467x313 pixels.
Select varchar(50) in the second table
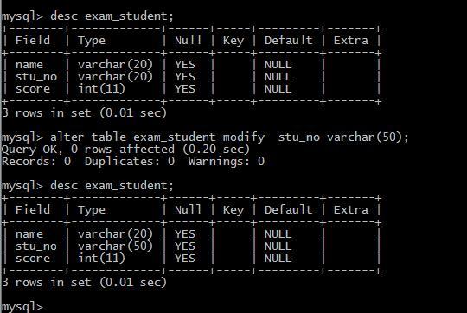click(115, 246)
